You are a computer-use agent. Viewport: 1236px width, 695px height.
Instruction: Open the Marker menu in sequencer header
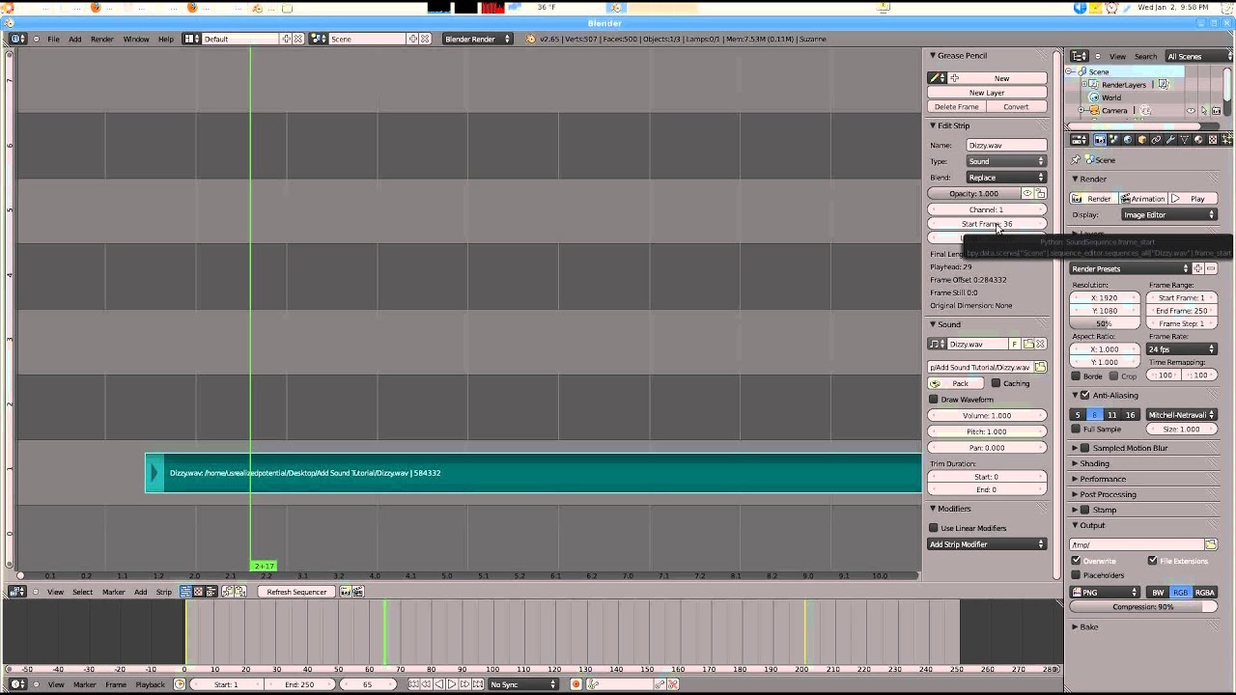[113, 592]
